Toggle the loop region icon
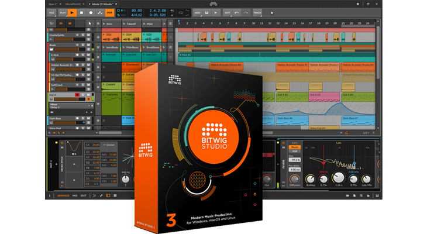Viewport: 427px width, 234px height. click(181, 13)
